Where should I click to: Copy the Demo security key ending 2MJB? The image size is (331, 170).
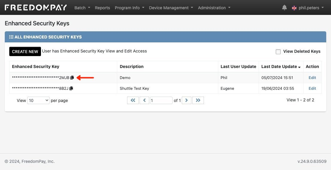(72, 78)
